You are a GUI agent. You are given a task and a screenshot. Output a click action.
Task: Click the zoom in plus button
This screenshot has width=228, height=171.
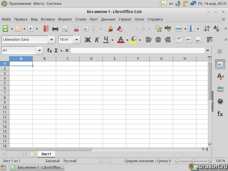point(210,161)
